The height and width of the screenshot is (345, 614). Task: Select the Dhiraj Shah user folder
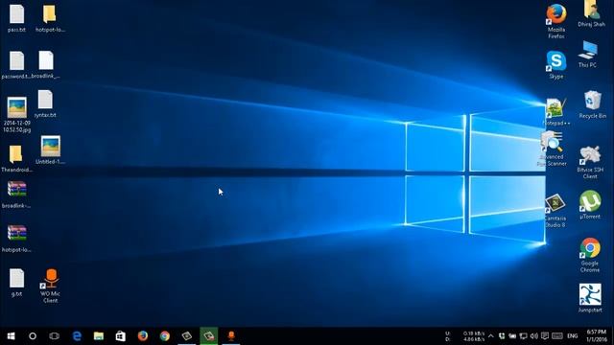click(591, 14)
